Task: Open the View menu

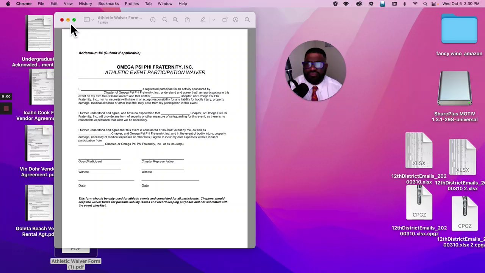Action: 68,3
